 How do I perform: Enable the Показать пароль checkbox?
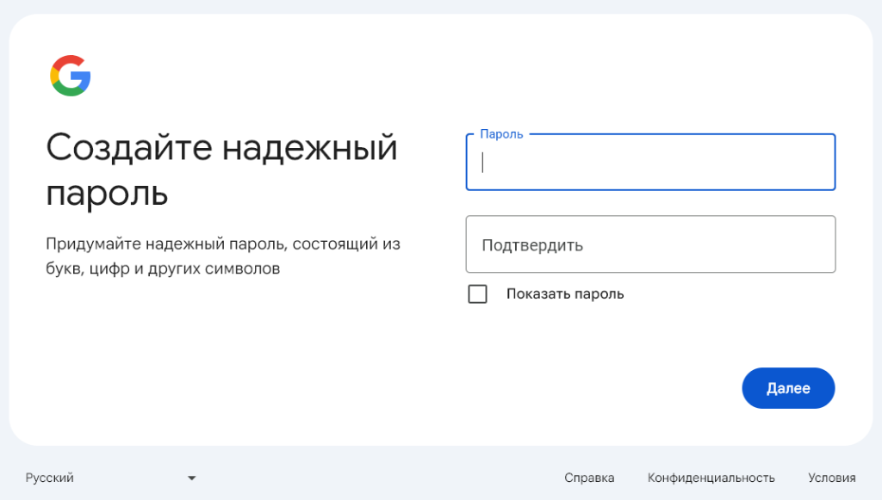coord(477,294)
